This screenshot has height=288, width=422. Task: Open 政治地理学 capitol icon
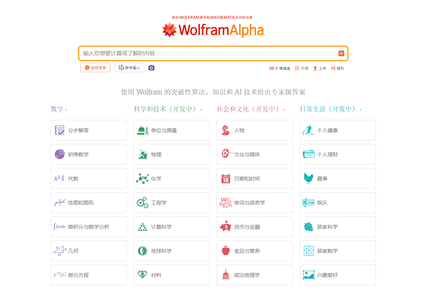pos(226,275)
